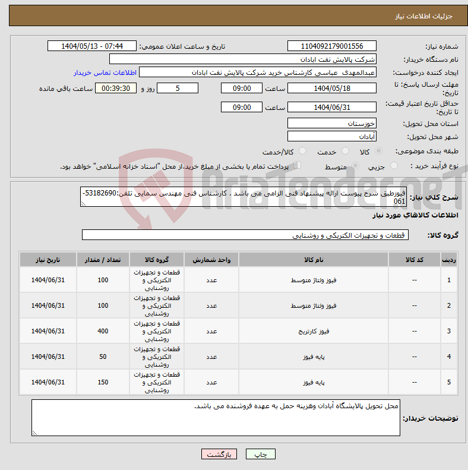This screenshot has height=470, width=468.
Task: Click the شماره نیاز field 1104092179001556
Action: click(331, 46)
